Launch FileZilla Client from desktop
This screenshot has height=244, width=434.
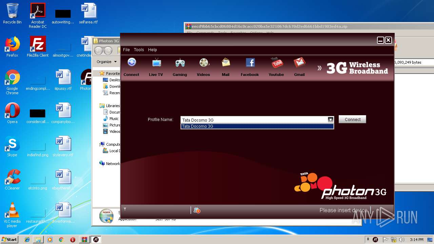38,47
